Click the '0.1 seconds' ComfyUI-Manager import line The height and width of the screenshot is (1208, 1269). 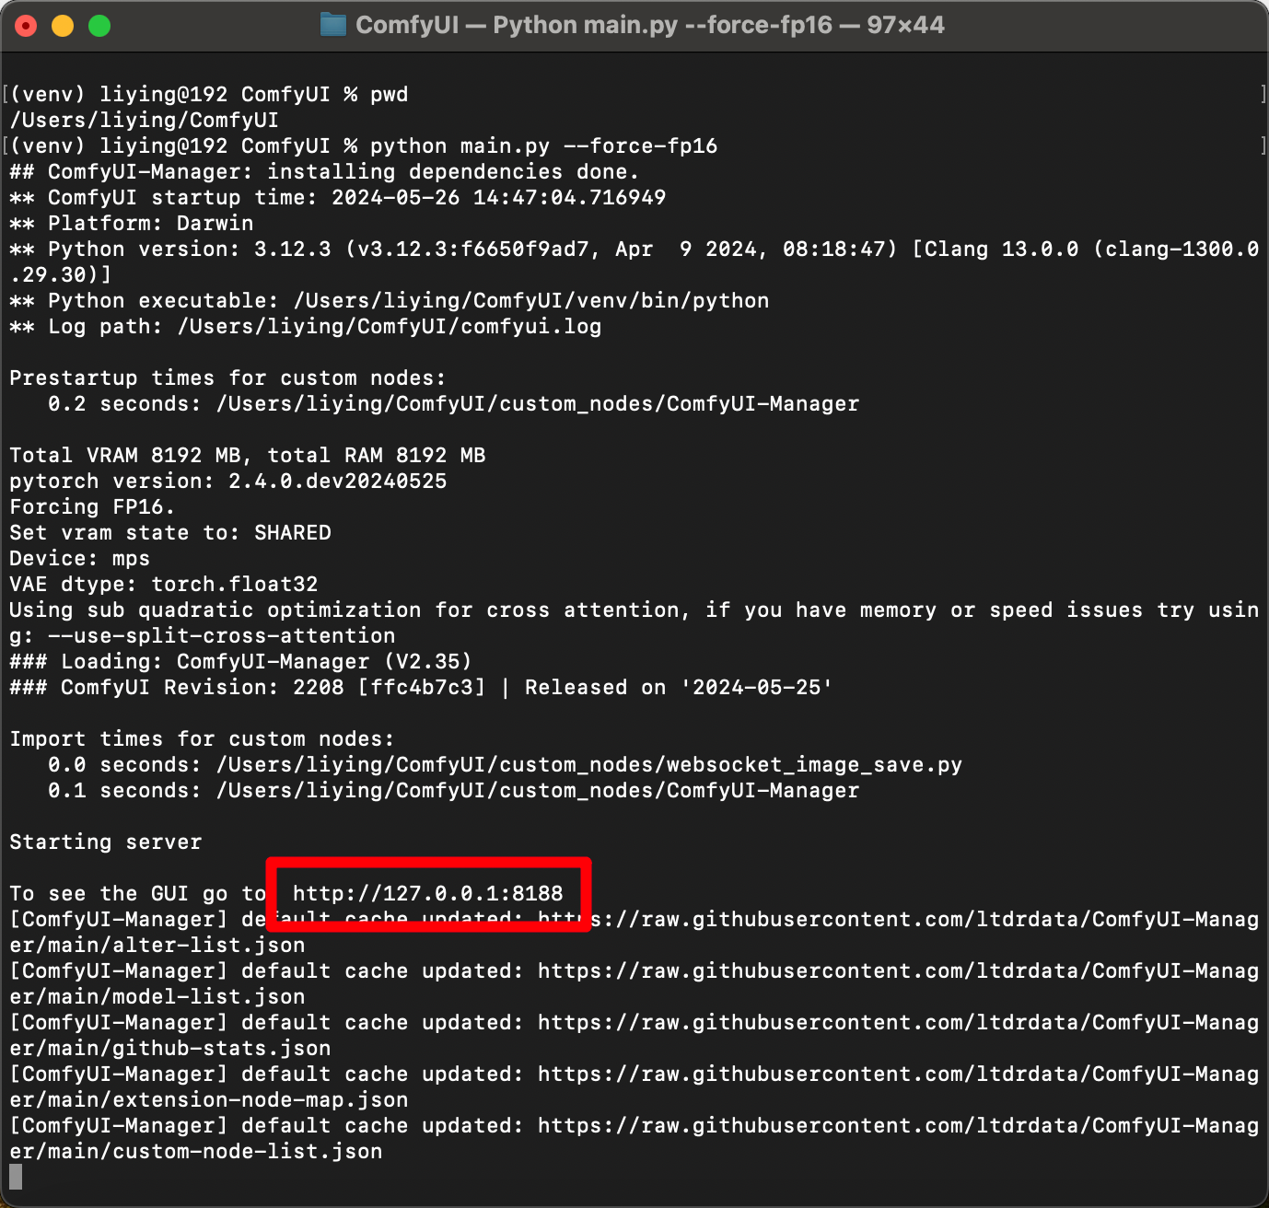point(453,791)
